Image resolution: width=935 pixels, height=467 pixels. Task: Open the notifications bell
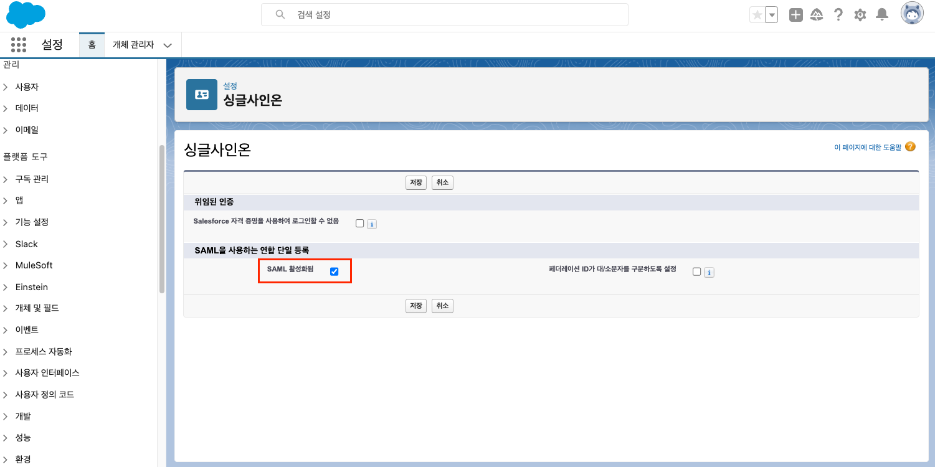(882, 15)
